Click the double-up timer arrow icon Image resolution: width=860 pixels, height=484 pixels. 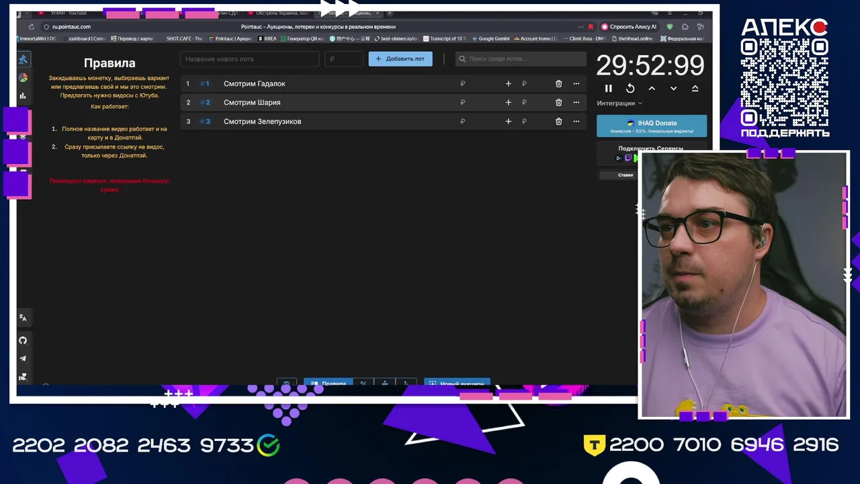coord(695,88)
